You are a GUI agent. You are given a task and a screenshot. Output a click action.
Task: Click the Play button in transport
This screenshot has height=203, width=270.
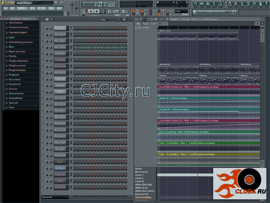click(x=91, y=11)
